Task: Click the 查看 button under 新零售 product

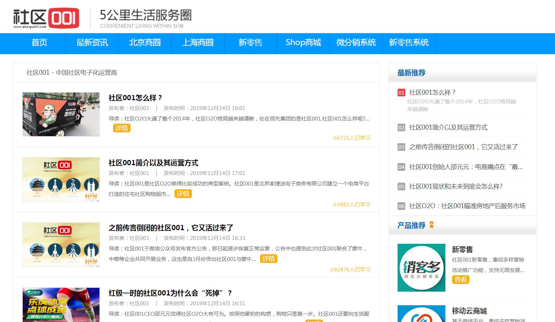Action: pos(460,279)
